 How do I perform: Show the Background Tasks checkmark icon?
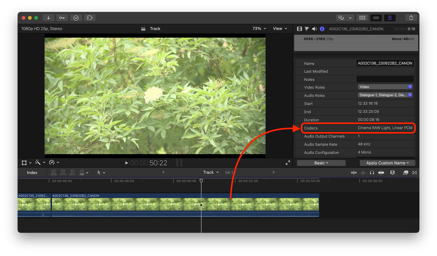click(x=76, y=18)
